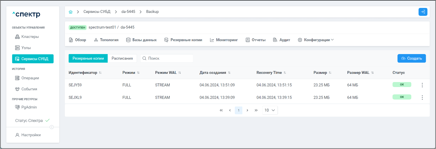Open Кластеры in the sidebar
The height and width of the screenshot is (149, 436).
(30, 37)
